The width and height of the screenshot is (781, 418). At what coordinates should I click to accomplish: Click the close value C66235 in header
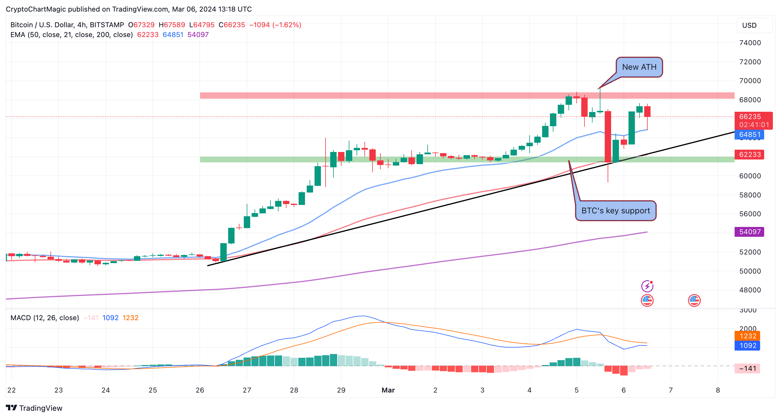[232, 25]
